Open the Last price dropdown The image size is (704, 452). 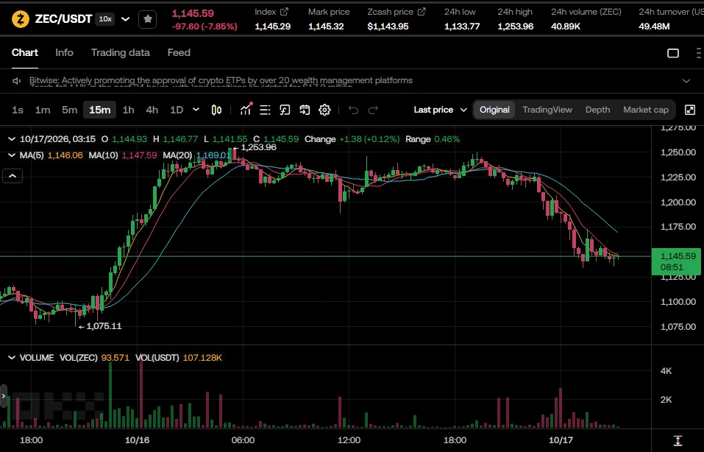pos(440,110)
